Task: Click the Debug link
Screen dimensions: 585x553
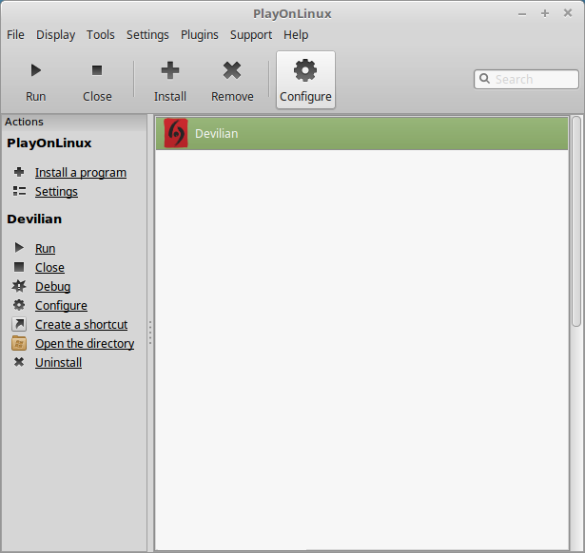Action: point(53,286)
